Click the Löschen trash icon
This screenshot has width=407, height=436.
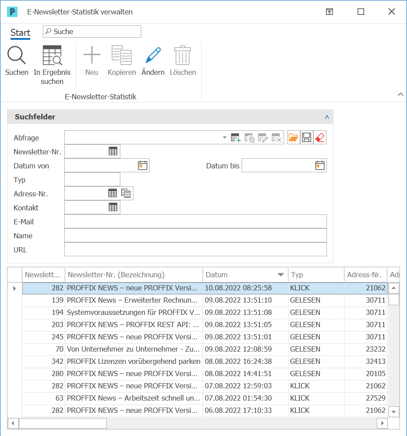[182, 55]
